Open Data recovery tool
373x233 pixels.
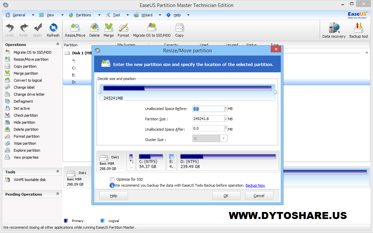334,30
